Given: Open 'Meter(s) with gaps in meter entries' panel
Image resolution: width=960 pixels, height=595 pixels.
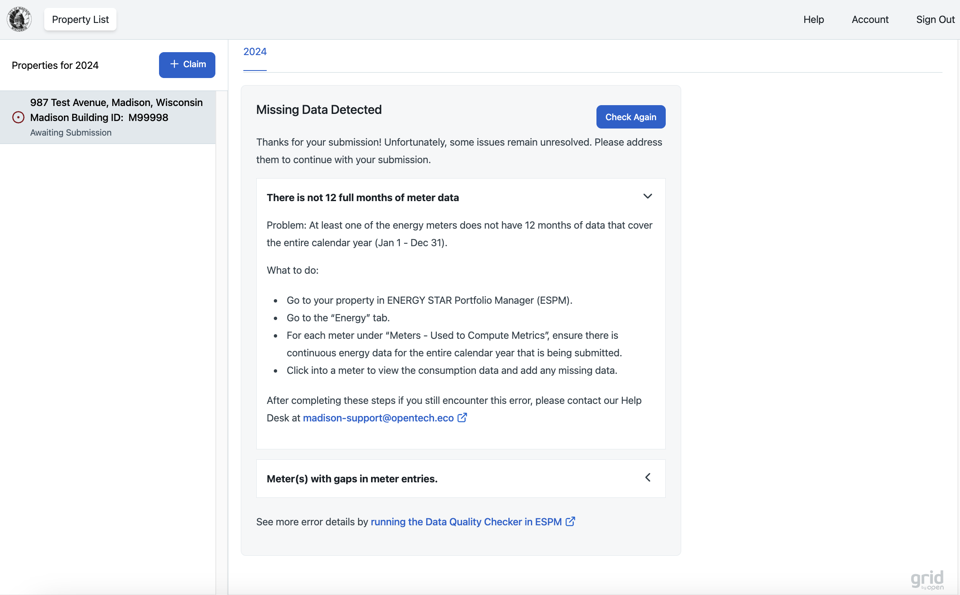Looking at the screenshot, I should (x=352, y=479).
